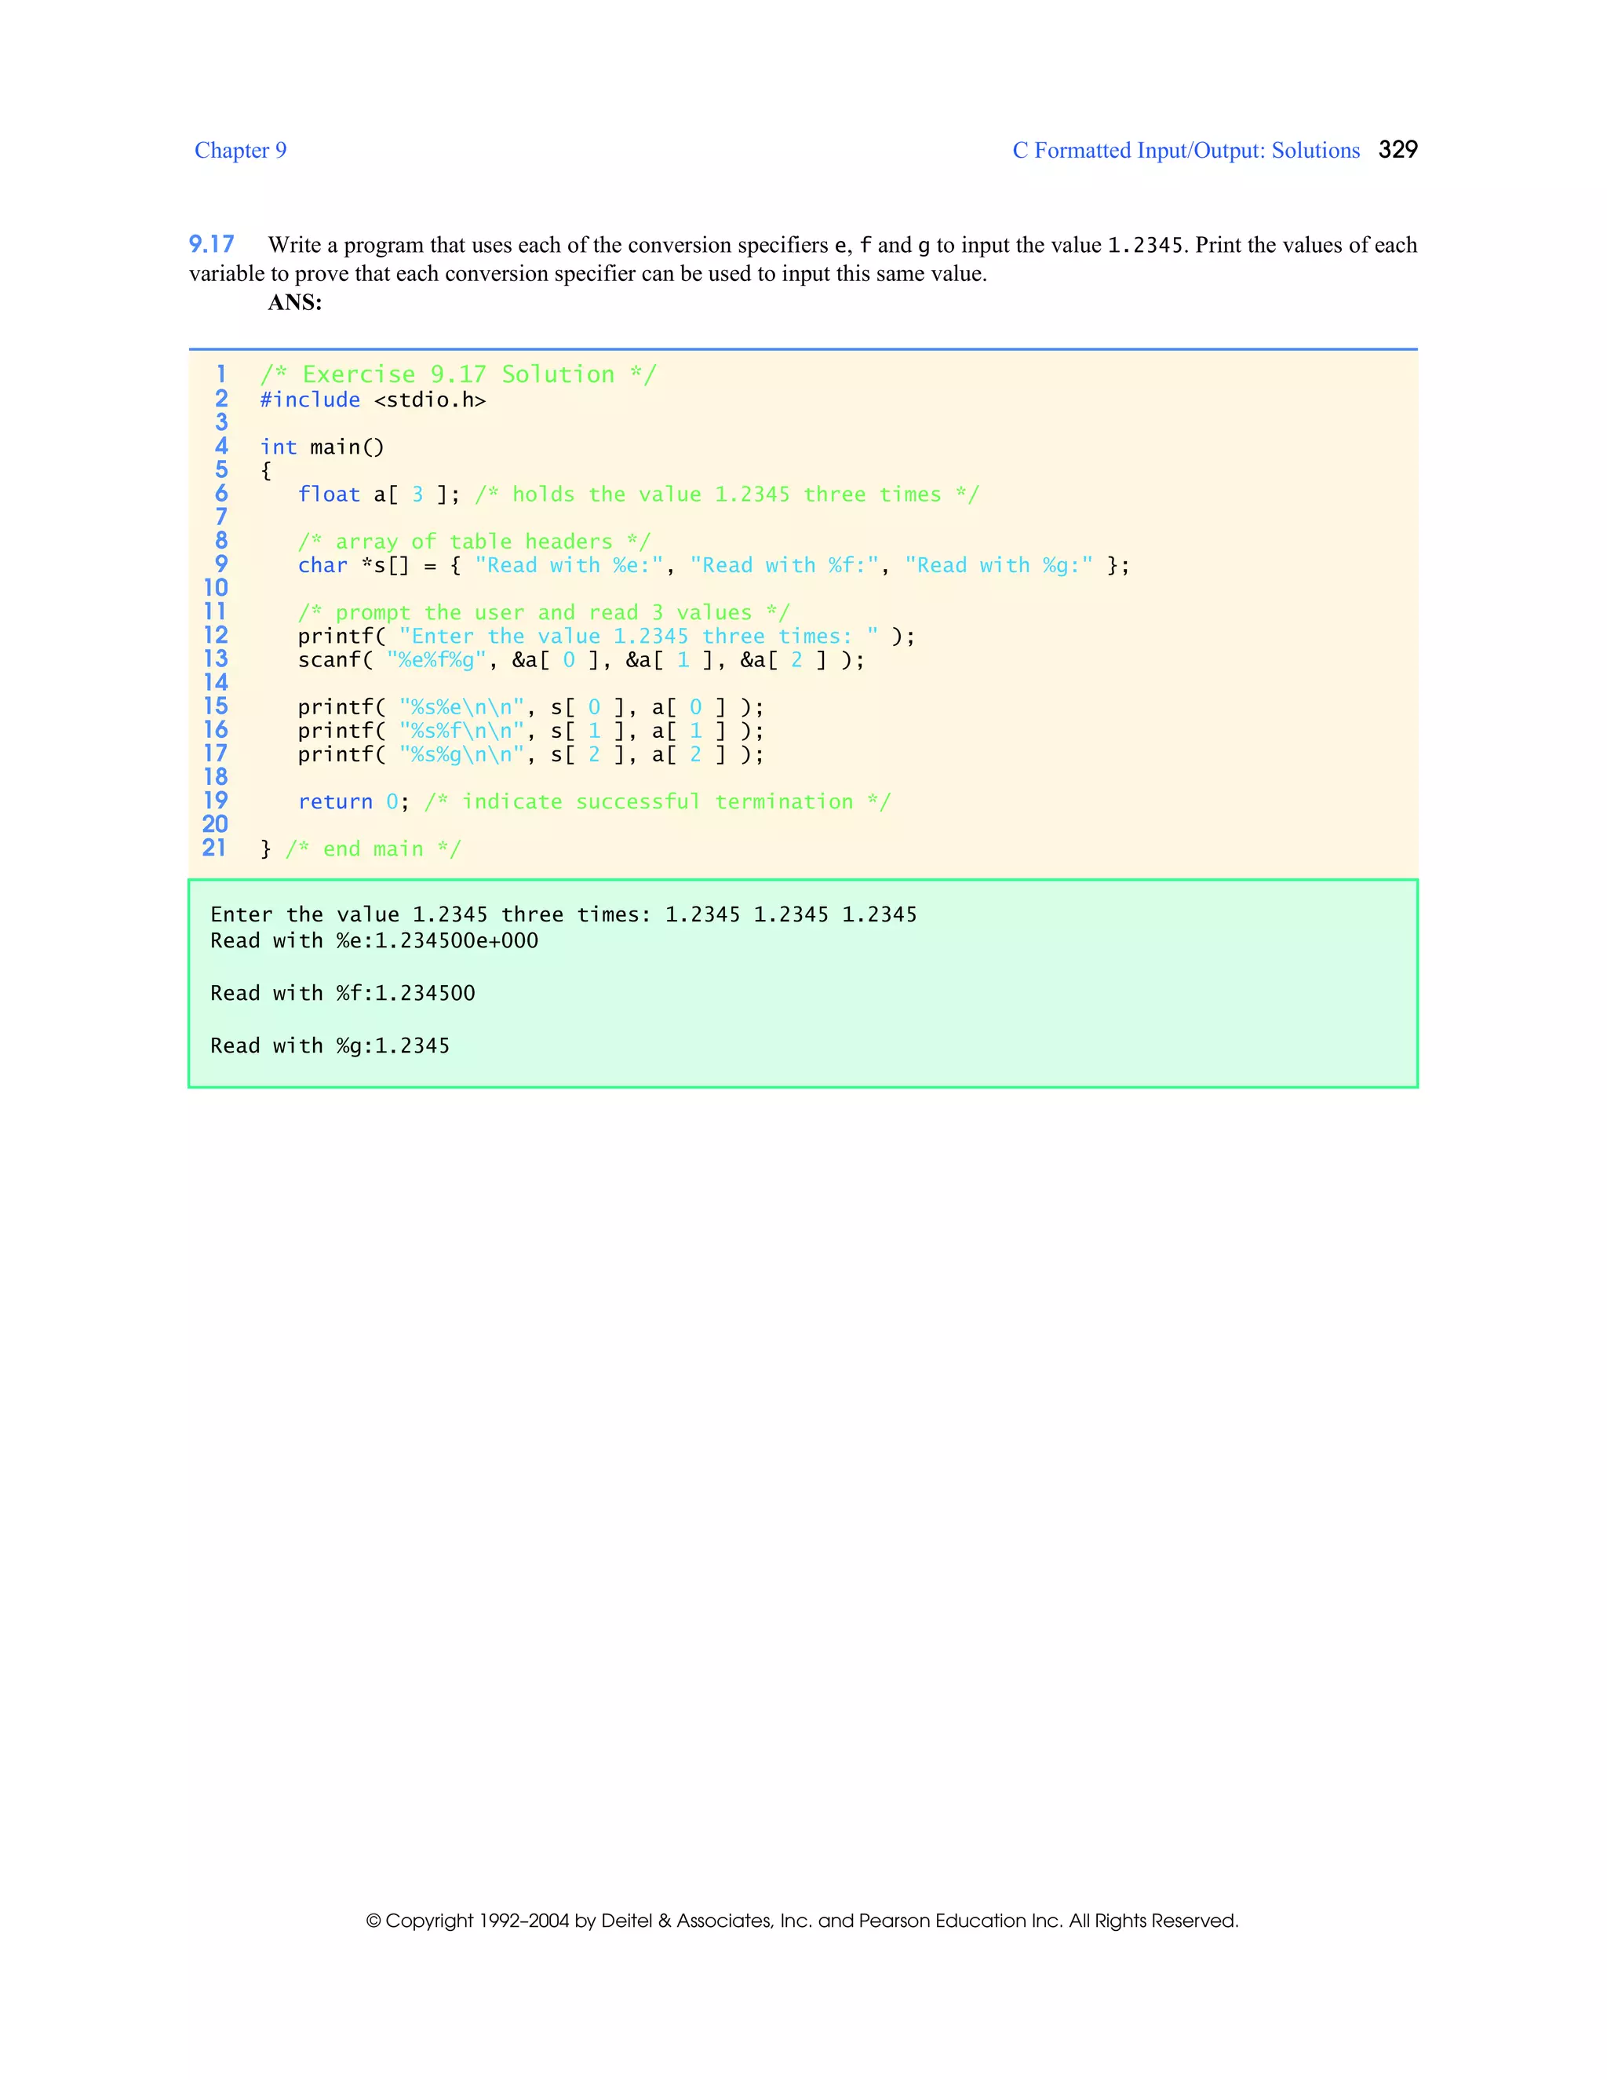Click the 'ANS:' label
The image size is (1607, 2080).
coord(294,303)
